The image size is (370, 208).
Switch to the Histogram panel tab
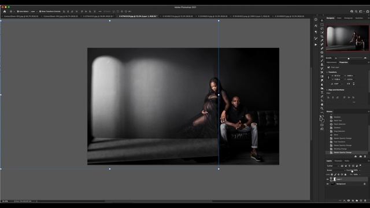348,18
